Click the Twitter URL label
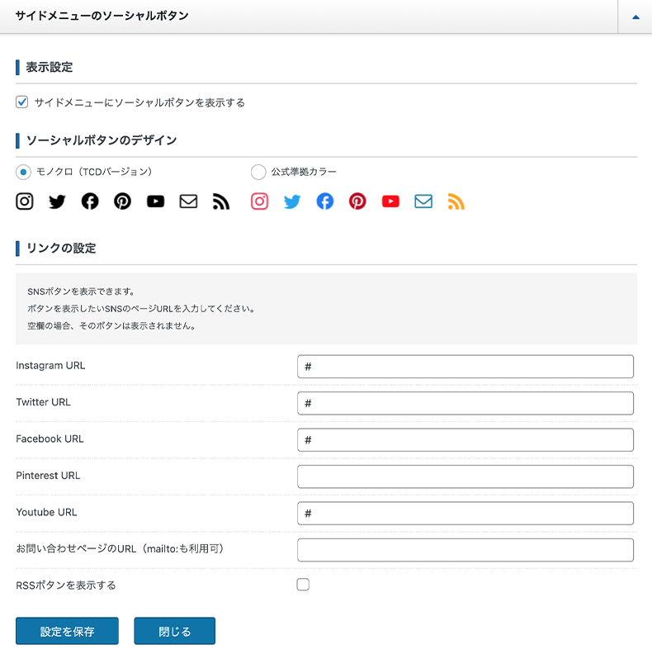652x659 pixels. tap(43, 402)
